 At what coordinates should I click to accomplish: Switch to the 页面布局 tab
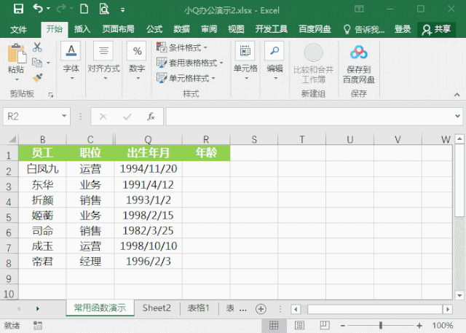pyautogui.click(x=118, y=29)
